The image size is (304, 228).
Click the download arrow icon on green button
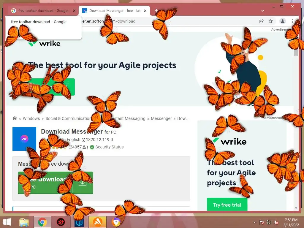pos(83,183)
